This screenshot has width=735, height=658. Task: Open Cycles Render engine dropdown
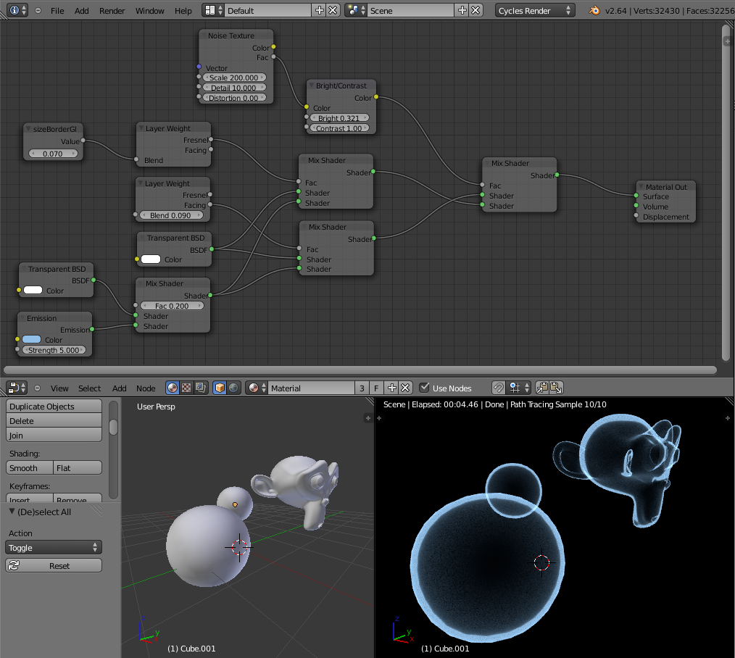point(535,10)
